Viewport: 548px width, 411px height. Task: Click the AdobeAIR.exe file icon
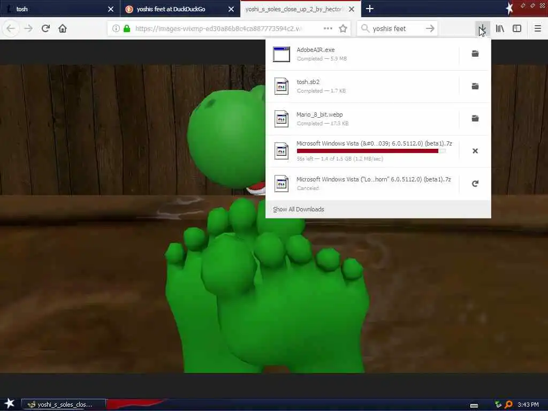(281, 54)
